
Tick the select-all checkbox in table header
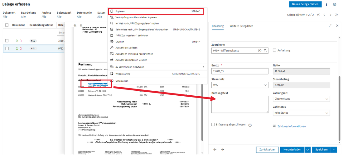7,25
